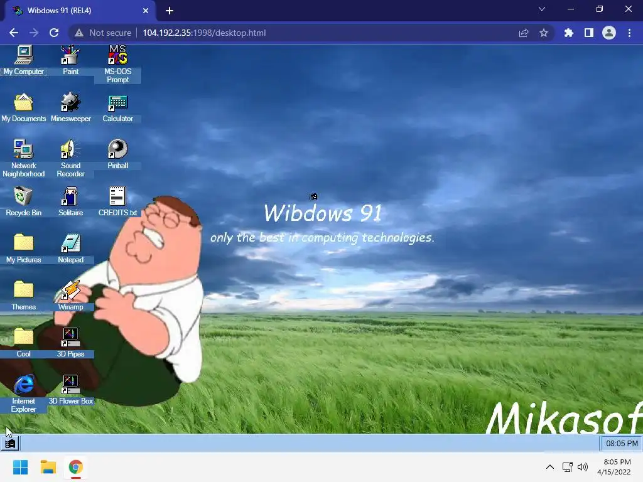Open a new browser tab
The height and width of the screenshot is (482, 643).
pyautogui.click(x=170, y=11)
